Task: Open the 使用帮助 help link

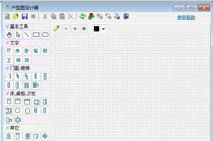Action: [x=186, y=18]
